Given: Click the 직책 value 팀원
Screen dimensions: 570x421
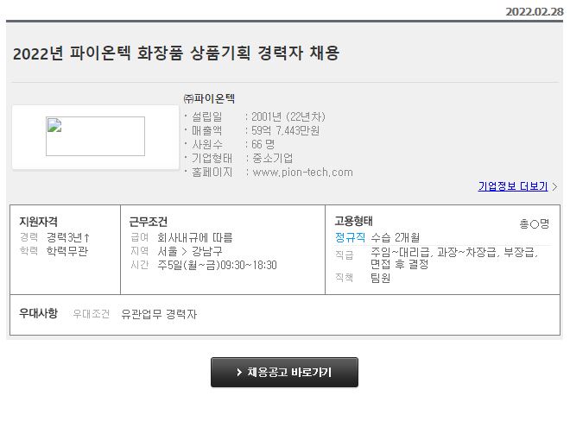Looking at the screenshot, I should pyautogui.click(x=380, y=278).
